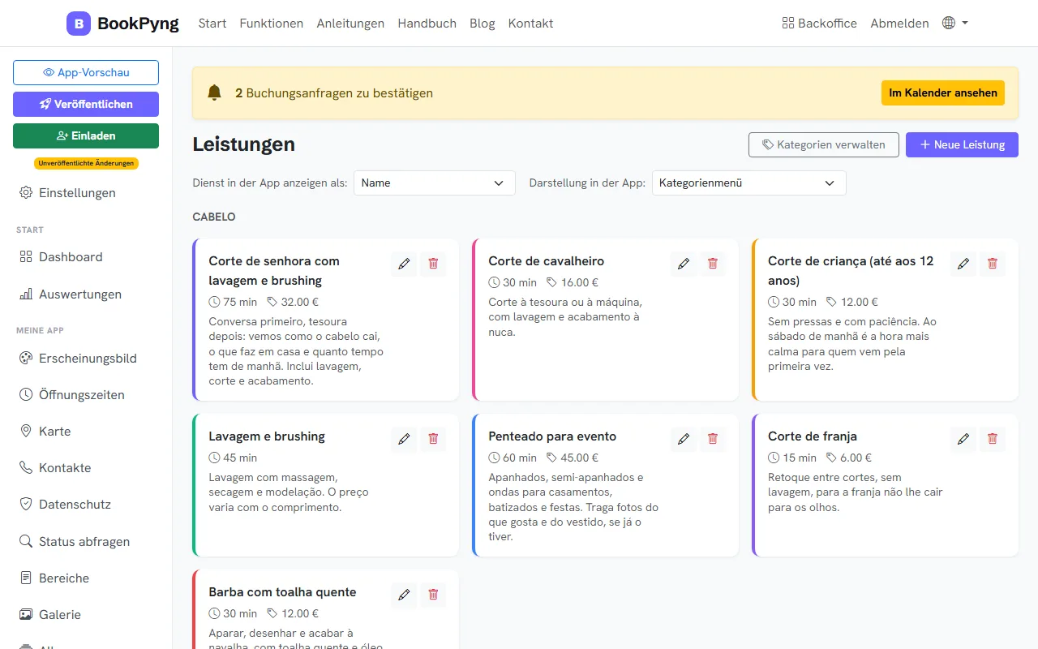
Task: Edit Barba com toalha quente service
Action: pyautogui.click(x=404, y=595)
